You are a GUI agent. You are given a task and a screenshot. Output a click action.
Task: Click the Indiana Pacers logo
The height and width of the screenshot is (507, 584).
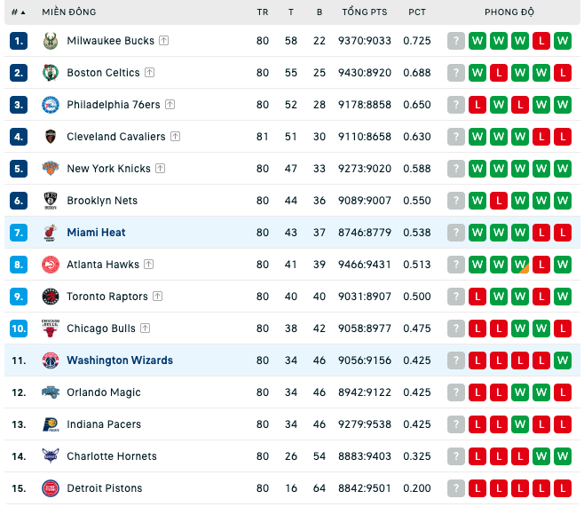click(51, 424)
